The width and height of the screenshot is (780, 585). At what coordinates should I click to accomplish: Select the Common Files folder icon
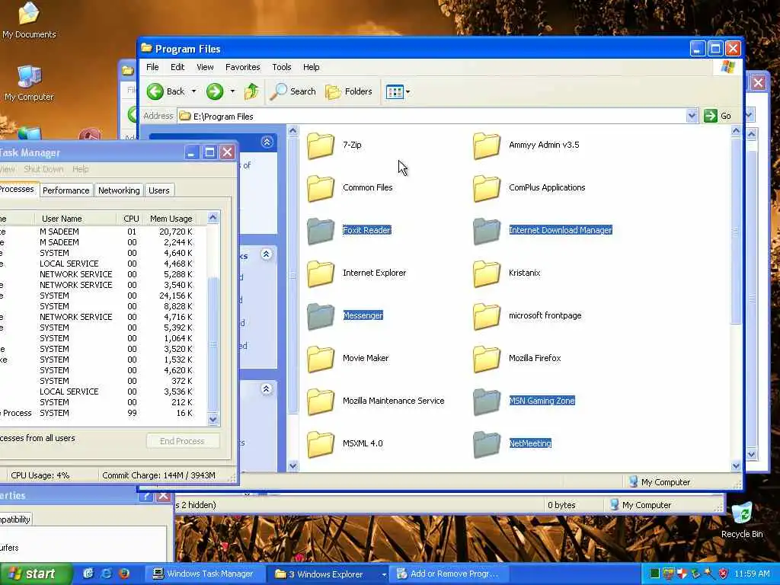tap(321, 188)
